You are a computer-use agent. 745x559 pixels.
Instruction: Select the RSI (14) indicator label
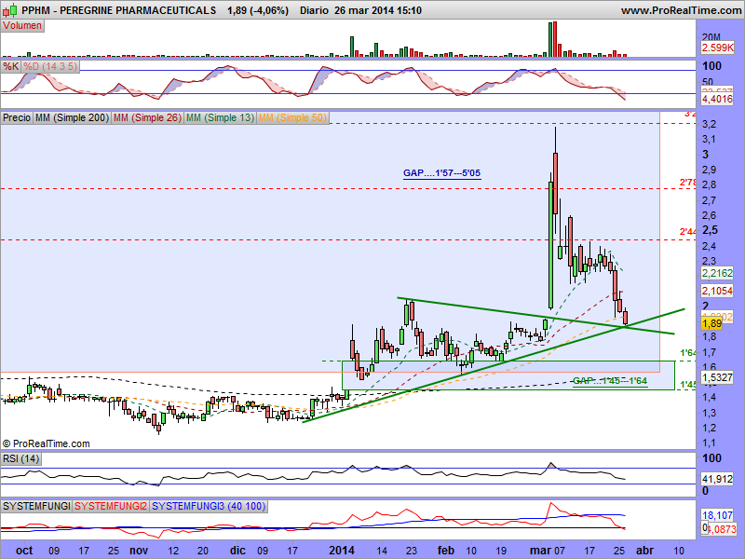tap(21, 458)
